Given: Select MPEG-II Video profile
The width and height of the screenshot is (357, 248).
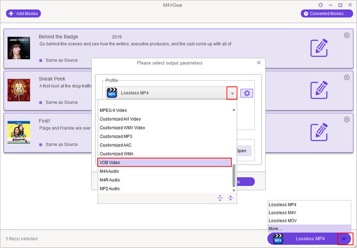Looking at the screenshot, I should point(165,110).
